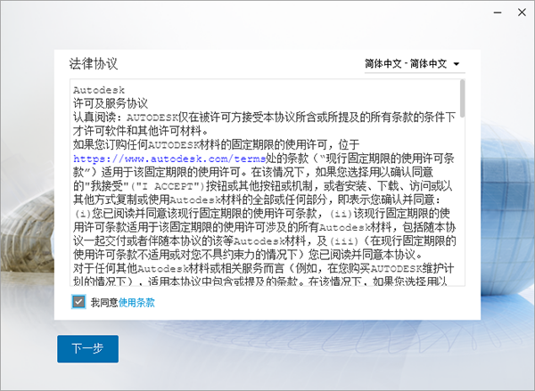
Task: Click the agreement scrollbar thumb
Action: pos(462,98)
